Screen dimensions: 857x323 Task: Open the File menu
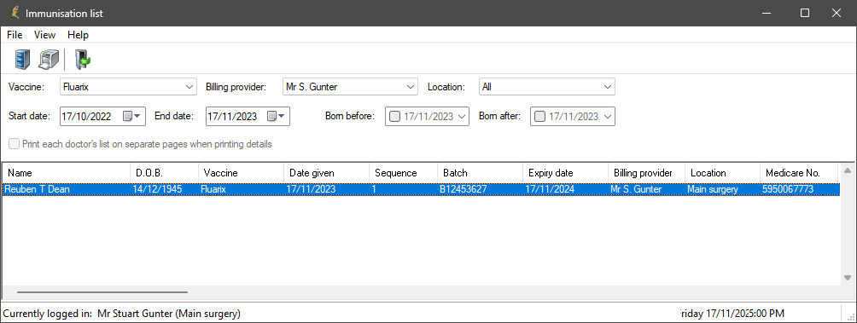(15, 35)
